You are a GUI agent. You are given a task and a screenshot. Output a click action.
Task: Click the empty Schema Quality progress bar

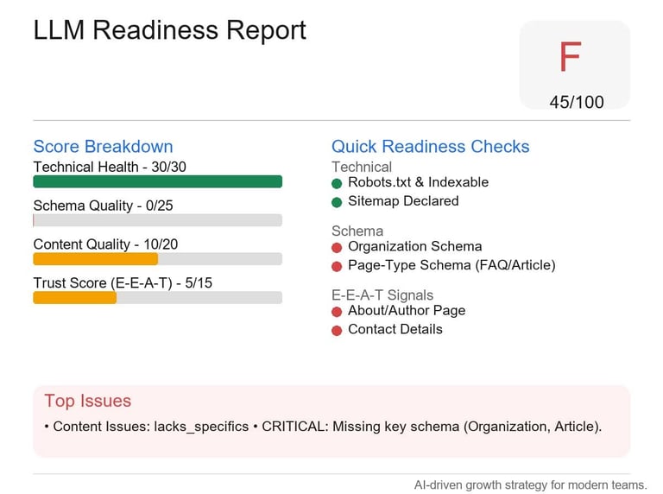[x=158, y=220]
